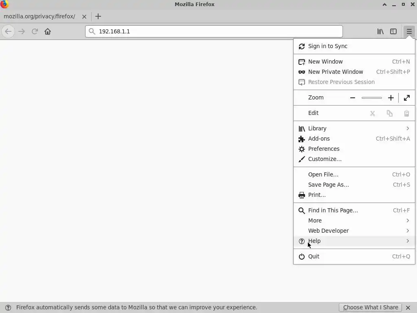Click the Forward navigation arrow
This screenshot has height=313, width=417.
[22, 31]
